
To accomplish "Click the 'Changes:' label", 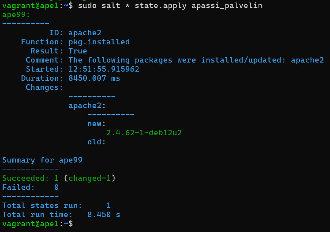I will [44, 87].
